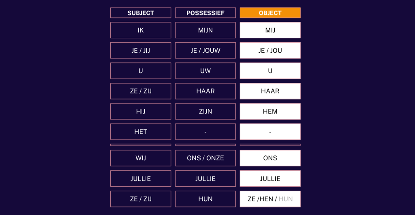Select the ONS / ONZE cell

(205, 158)
